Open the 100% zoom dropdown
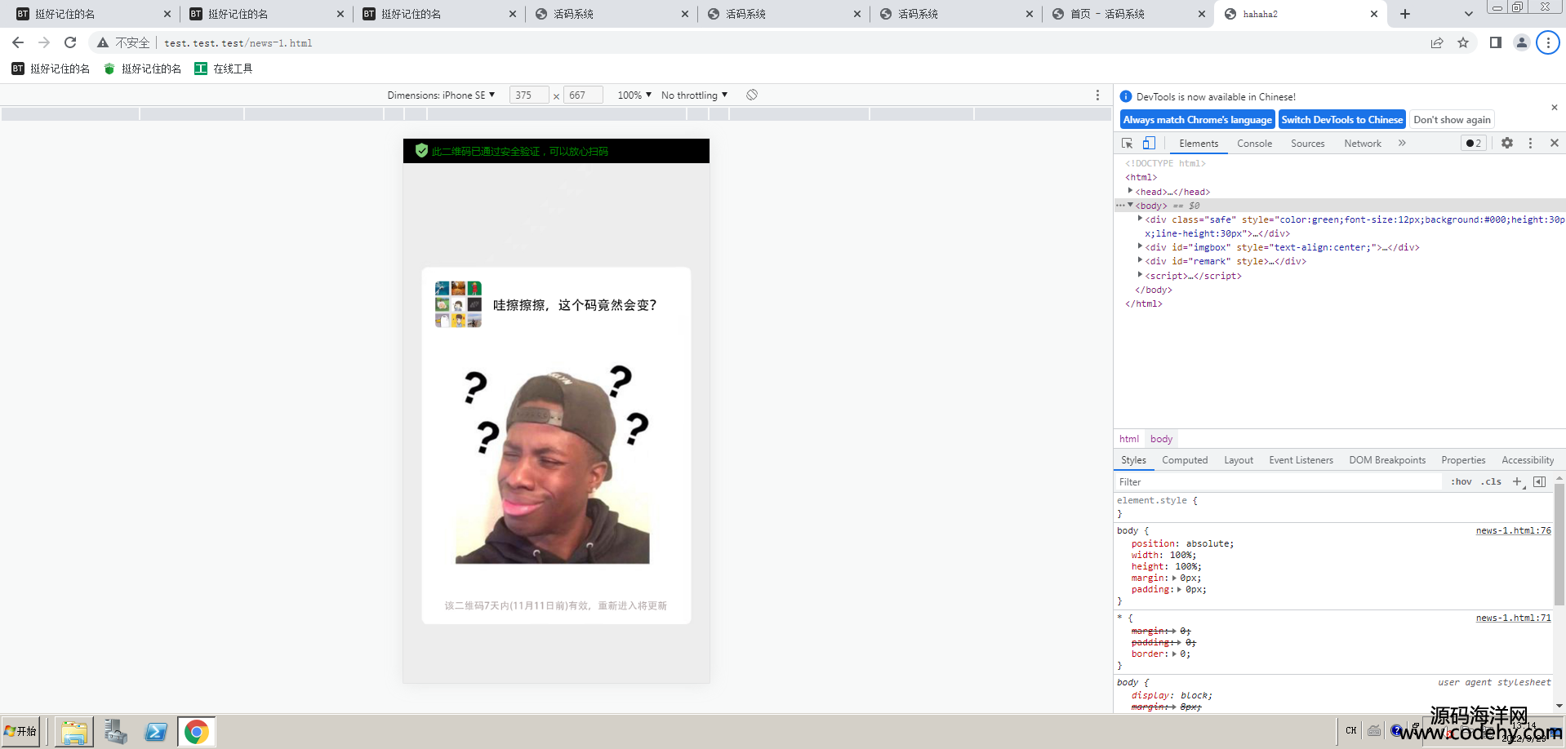The height and width of the screenshot is (749, 1566). pyautogui.click(x=634, y=95)
